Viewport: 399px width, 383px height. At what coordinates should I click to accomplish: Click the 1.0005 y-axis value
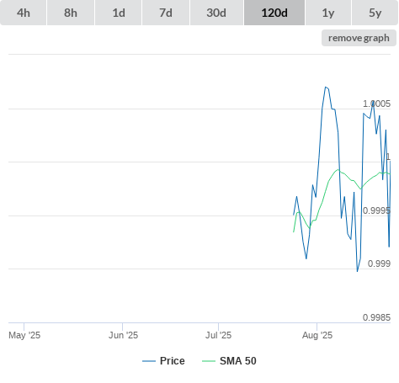tap(376, 104)
